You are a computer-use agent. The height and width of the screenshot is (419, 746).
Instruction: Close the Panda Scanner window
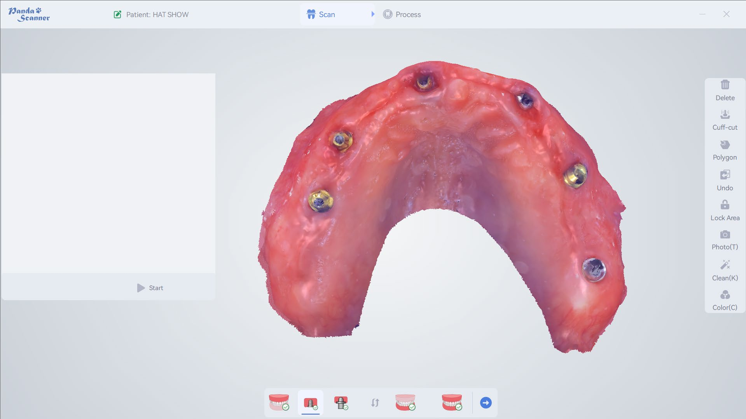[726, 14]
